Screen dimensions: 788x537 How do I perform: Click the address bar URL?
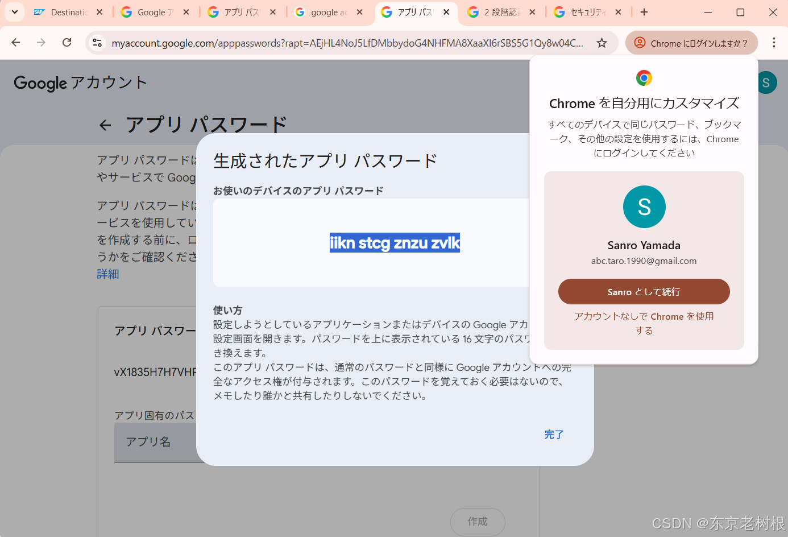point(347,43)
